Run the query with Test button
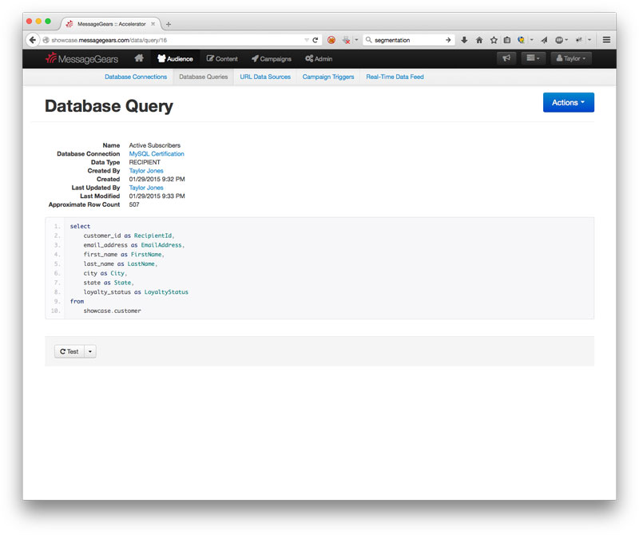 coord(69,351)
